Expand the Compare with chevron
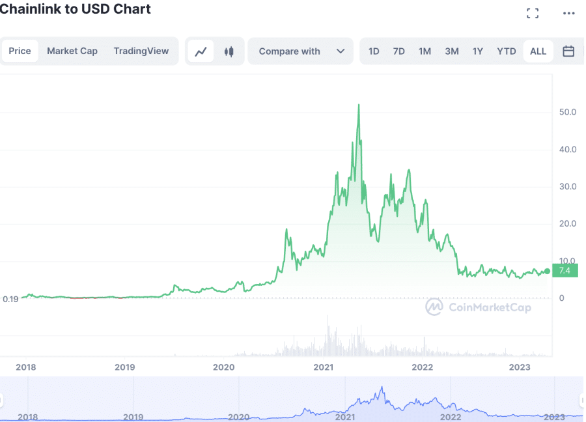The width and height of the screenshot is (586, 422). click(339, 51)
